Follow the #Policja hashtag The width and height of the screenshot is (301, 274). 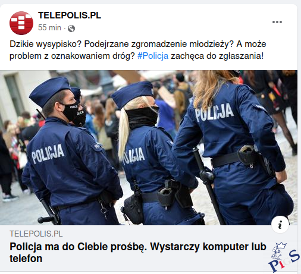pyautogui.click(x=153, y=56)
